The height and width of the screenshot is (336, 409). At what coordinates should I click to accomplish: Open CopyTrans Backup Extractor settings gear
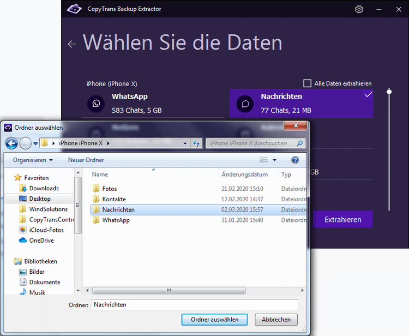click(359, 9)
